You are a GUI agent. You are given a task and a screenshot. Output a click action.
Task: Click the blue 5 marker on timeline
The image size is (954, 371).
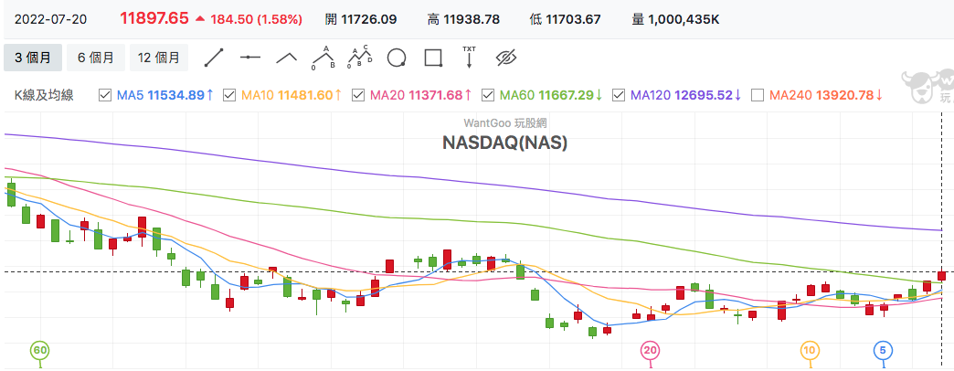(883, 351)
